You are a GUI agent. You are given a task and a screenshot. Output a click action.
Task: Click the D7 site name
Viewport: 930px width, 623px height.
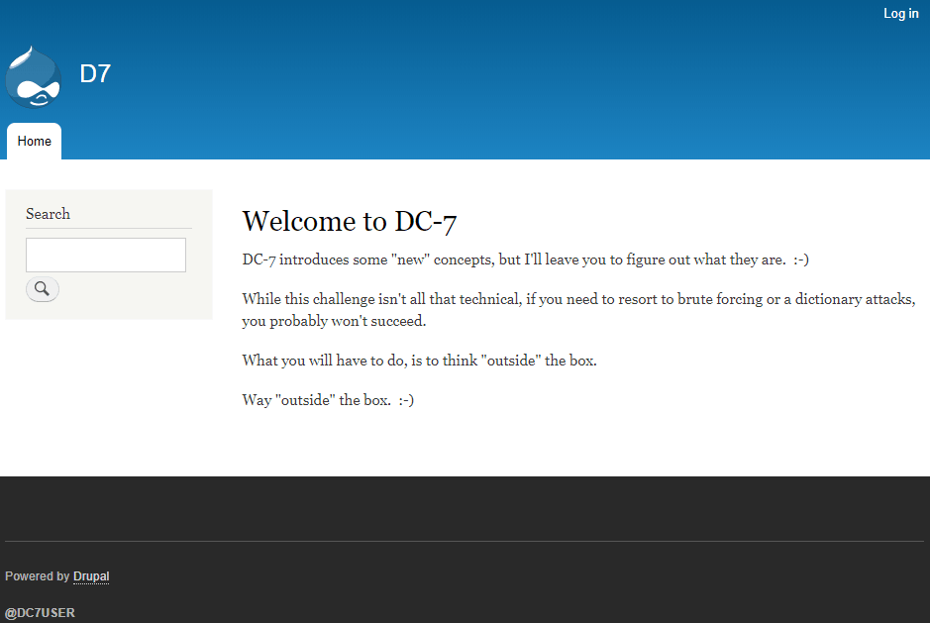click(95, 73)
